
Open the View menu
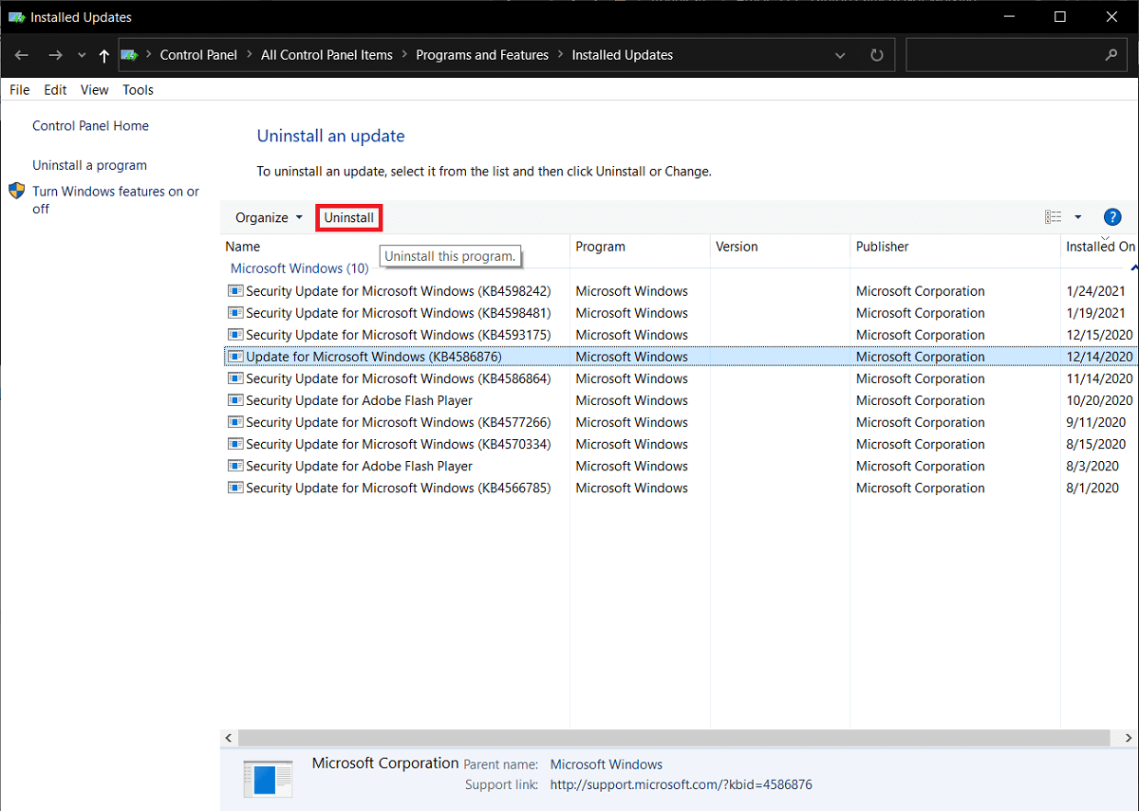[94, 89]
